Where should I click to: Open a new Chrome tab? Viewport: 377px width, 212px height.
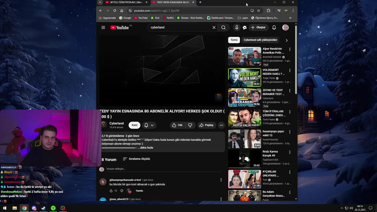(x=200, y=2)
